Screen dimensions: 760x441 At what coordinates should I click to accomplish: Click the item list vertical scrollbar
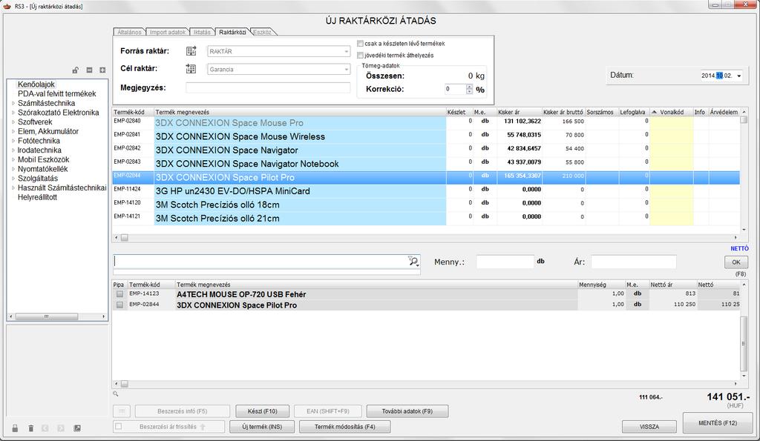click(744, 343)
